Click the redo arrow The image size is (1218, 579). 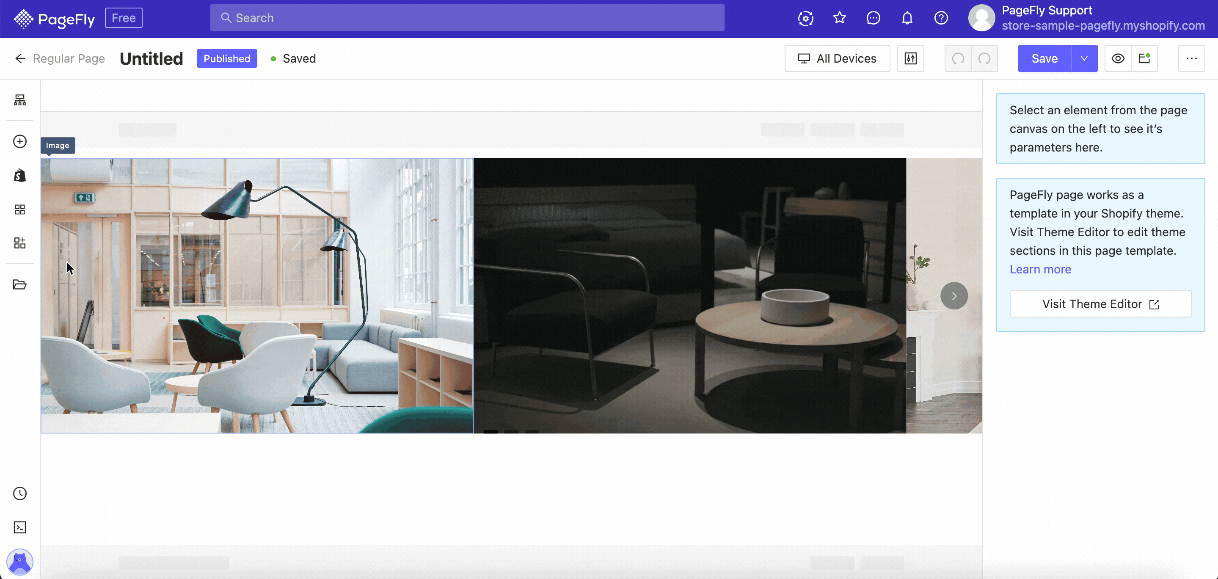pyautogui.click(x=984, y=58)
